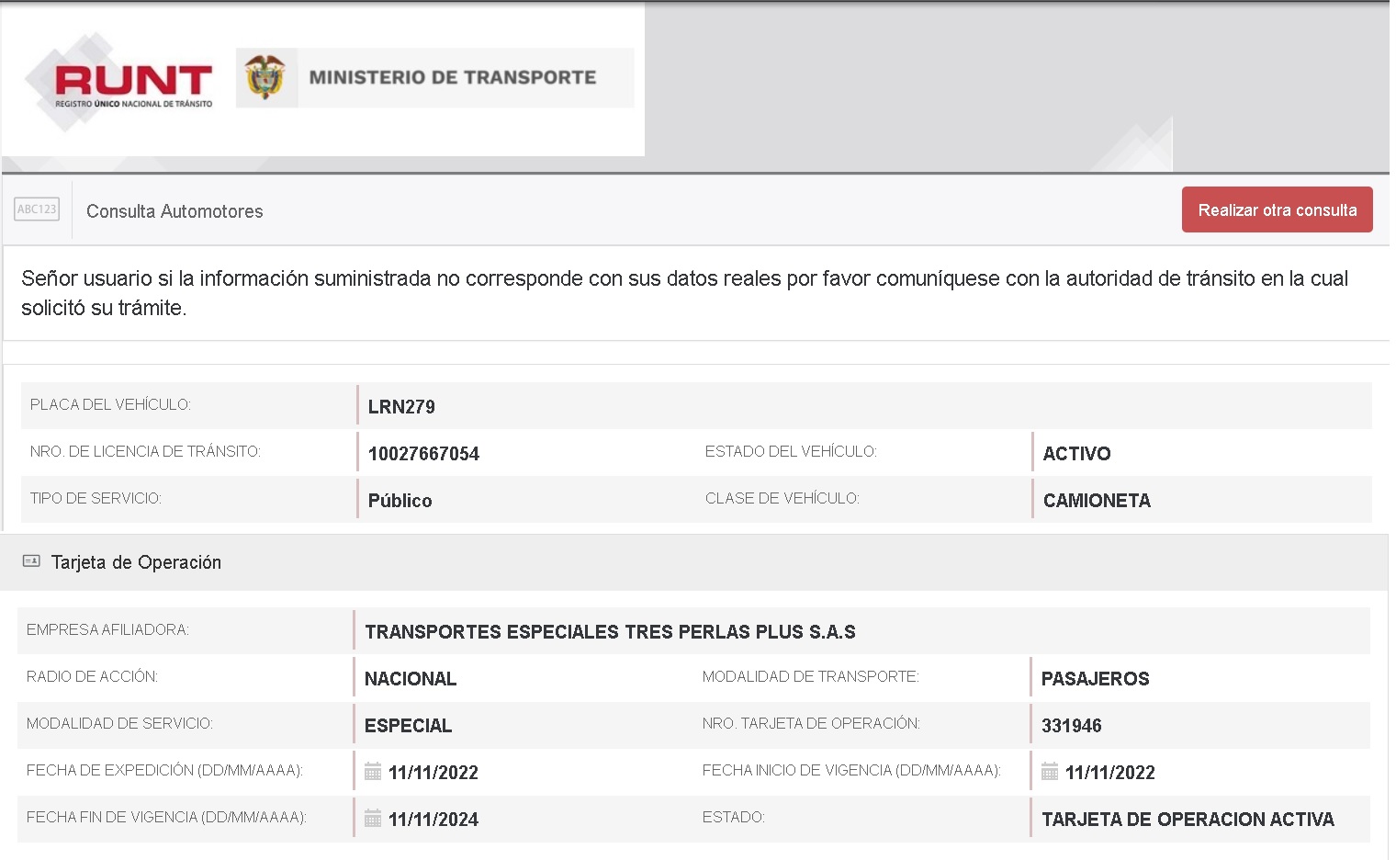The height and width of the screenshot is (860, 1396).
Task: Click the card icon beside Tarjeta de Operación
Action: [31, 561]
